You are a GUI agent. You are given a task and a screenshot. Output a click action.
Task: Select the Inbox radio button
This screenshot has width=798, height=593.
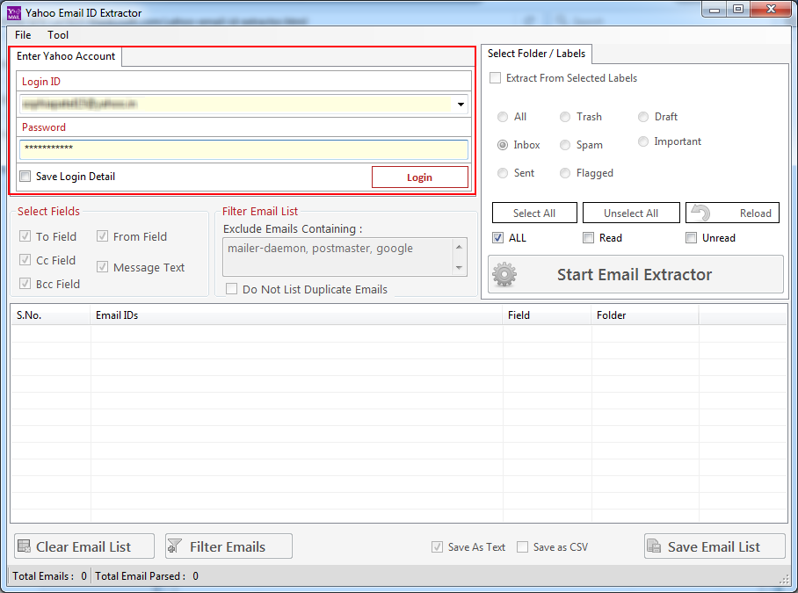pos(503,145)
